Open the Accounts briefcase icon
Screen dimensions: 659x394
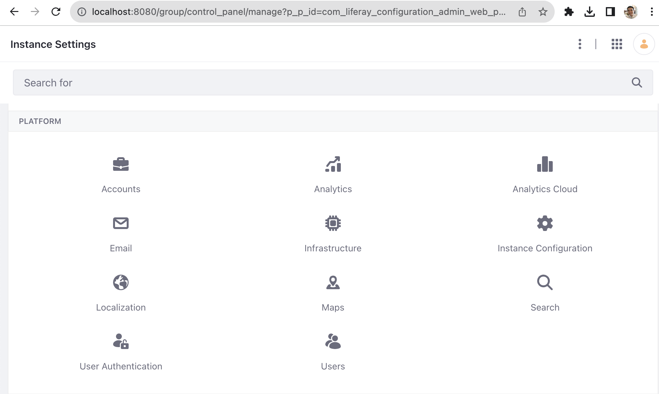click(121, 164)
